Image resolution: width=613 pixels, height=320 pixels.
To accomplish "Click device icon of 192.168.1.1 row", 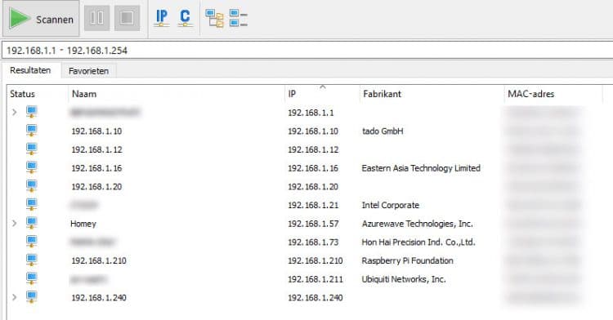I will (x=32, y=113).
